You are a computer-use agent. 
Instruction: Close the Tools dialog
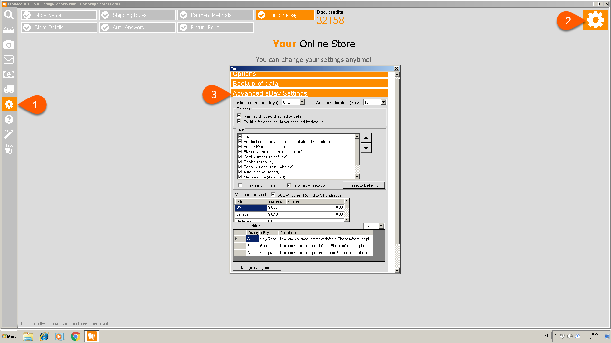coord(397,69)
